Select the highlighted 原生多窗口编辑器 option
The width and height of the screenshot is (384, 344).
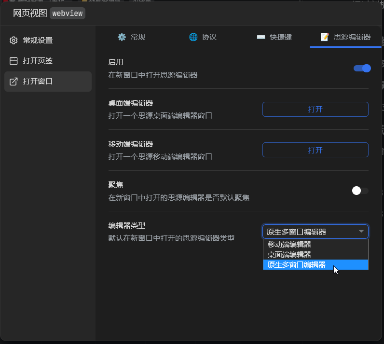coord(297,265)
